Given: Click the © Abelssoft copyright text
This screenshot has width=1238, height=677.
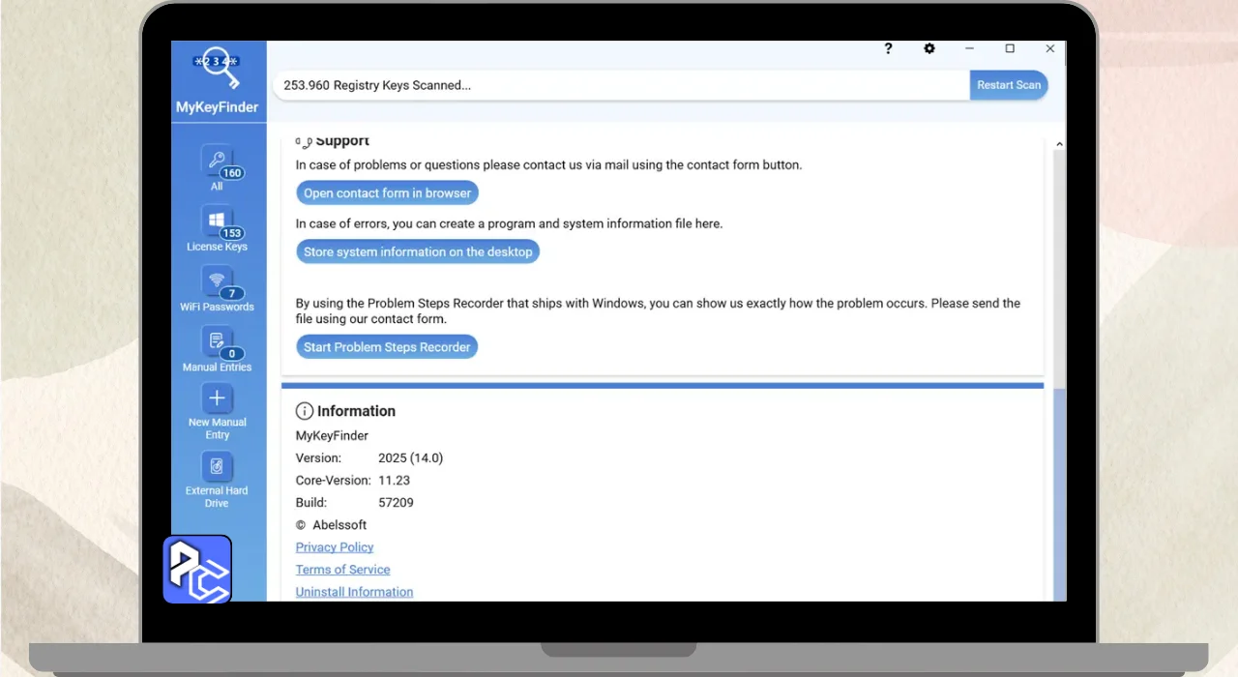Looking at the screenshot, I should click(331, 525).
